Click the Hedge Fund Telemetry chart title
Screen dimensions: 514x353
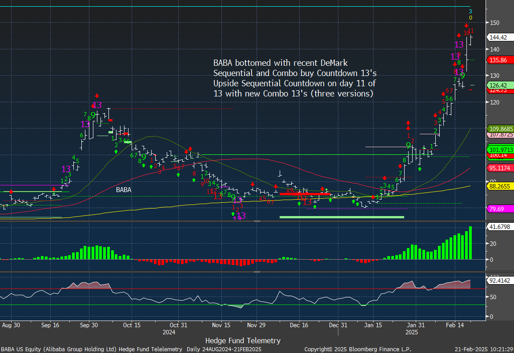243,341
